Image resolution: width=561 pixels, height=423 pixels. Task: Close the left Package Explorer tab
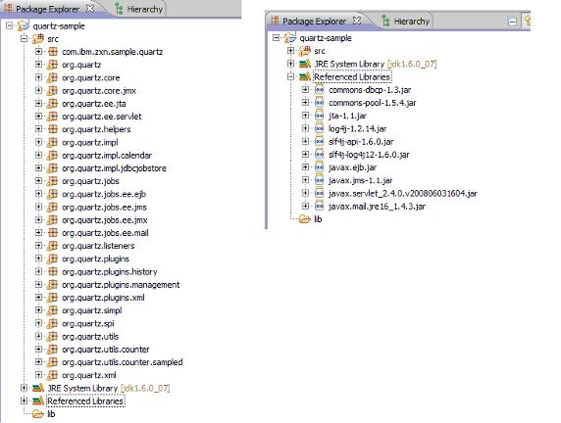pos(90,8)
